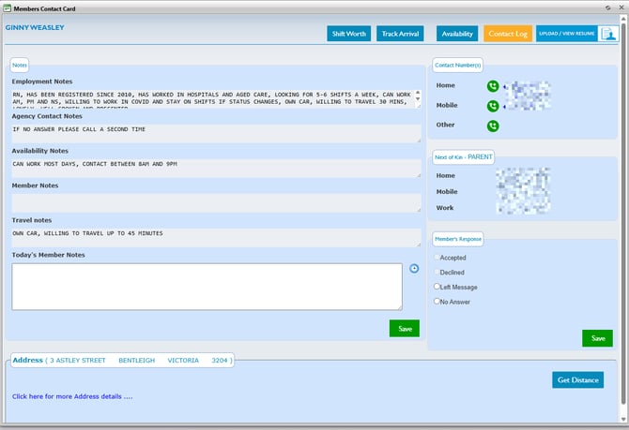Select the Accepted response option
This screenshot has width=629, height=430.
click(437, 257)
